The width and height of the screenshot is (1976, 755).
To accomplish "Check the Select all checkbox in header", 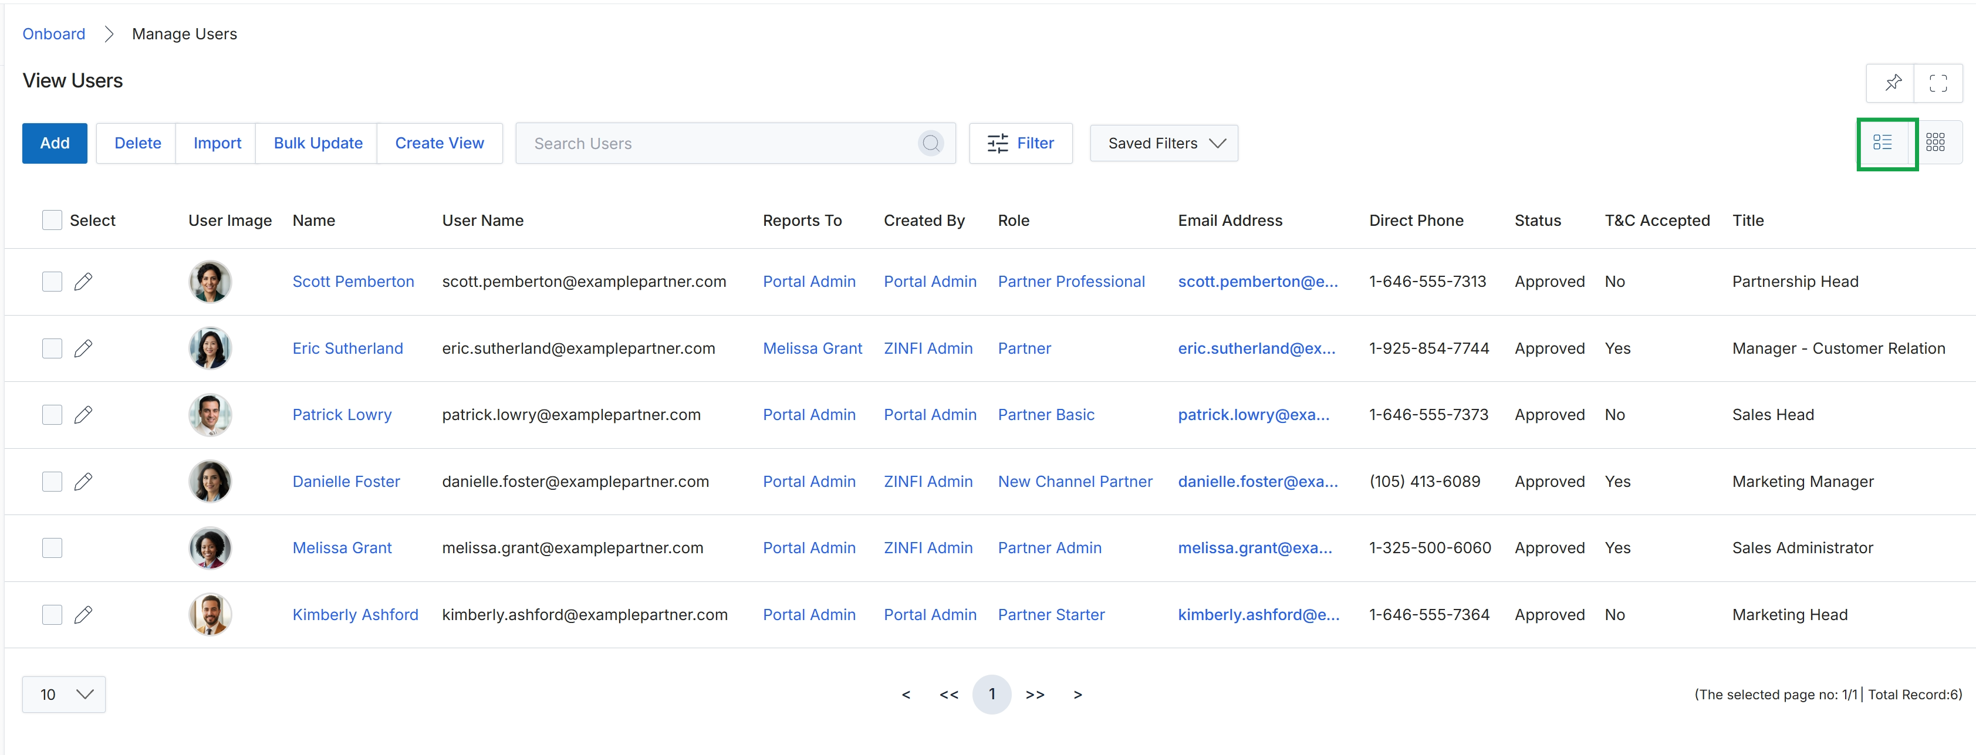I will pos(52,220).
